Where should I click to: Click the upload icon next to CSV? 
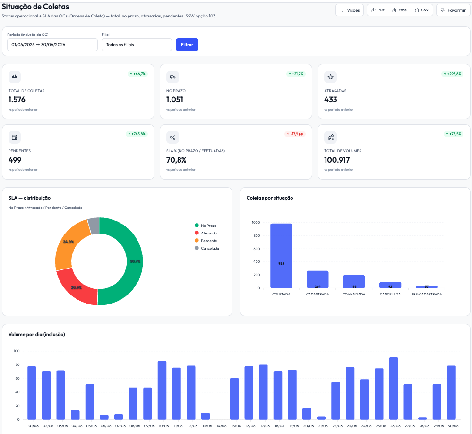(417, 10)
